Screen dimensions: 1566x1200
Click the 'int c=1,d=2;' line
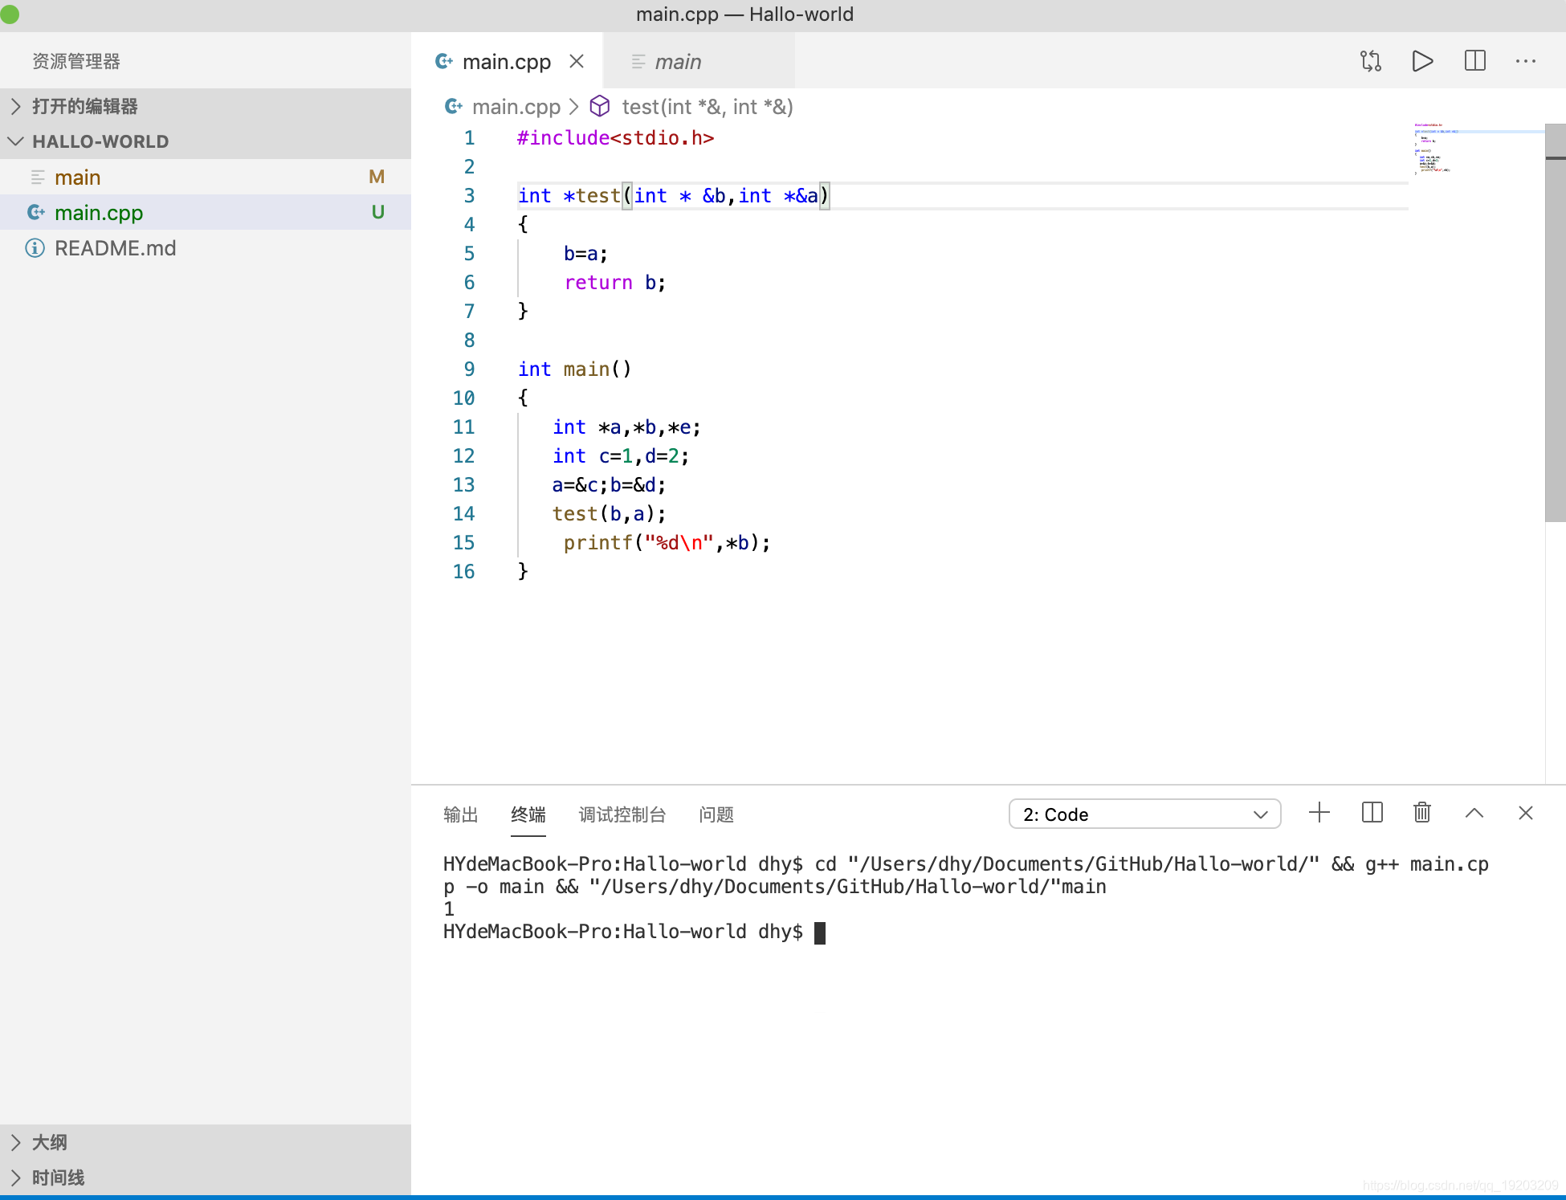click(x=621, y=456)
